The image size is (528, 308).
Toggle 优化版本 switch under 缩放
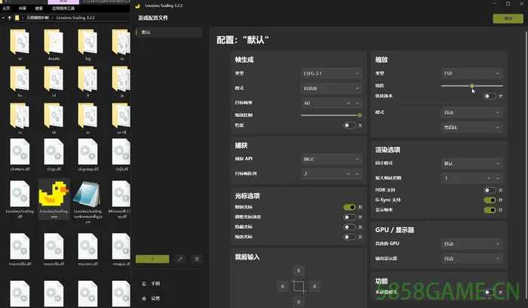pyautogui.click(x=490, y=96)
